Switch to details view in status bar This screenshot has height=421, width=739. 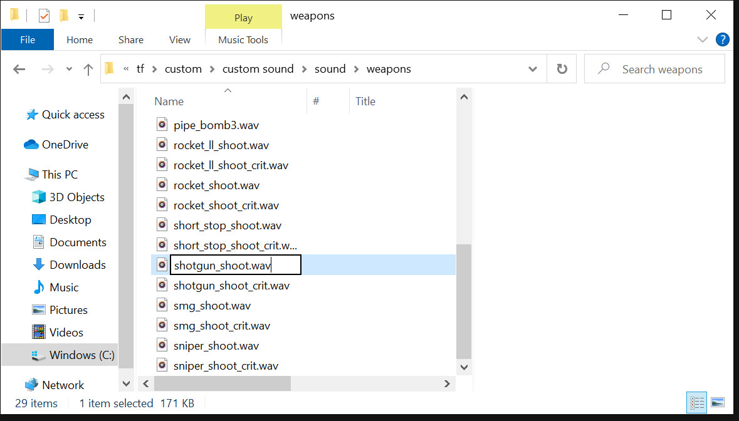pos(696,402)
